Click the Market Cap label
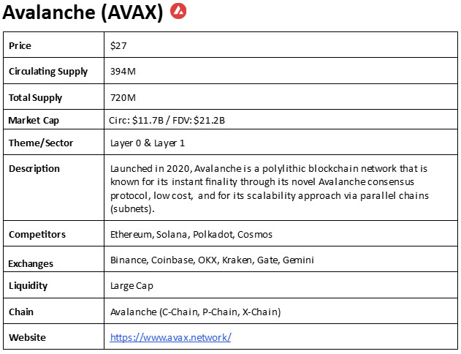The image size is (461, 354). (x=34, y=121)
